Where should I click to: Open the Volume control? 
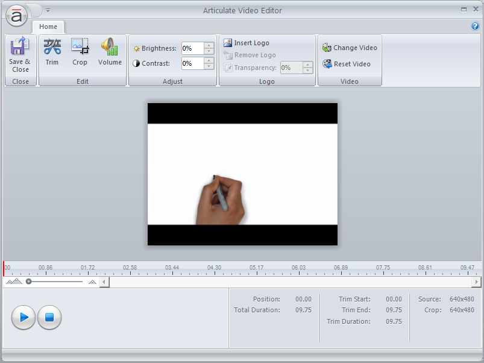coord(110,52)
